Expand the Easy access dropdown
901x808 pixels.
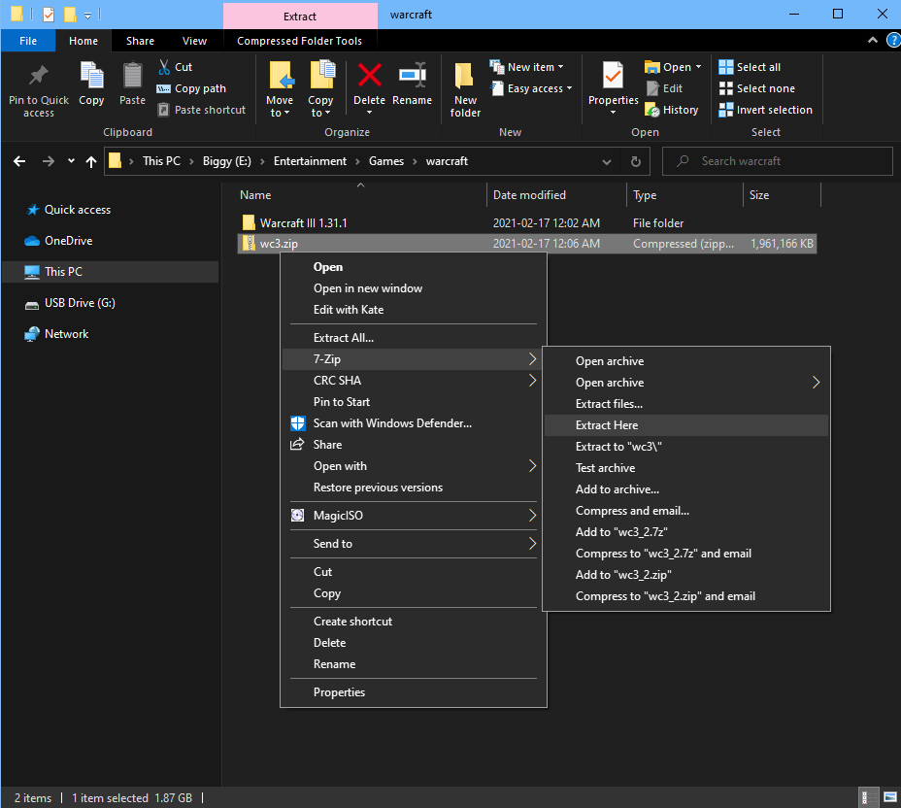pos(570,88)
